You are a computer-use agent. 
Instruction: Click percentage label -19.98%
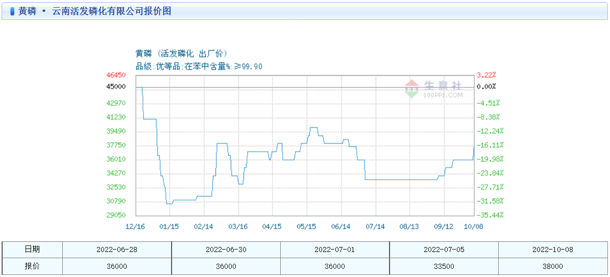tap(491, 159)
